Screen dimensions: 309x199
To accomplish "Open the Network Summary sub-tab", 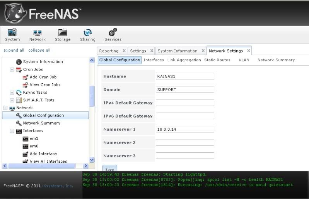I will (x=276, y=60).
